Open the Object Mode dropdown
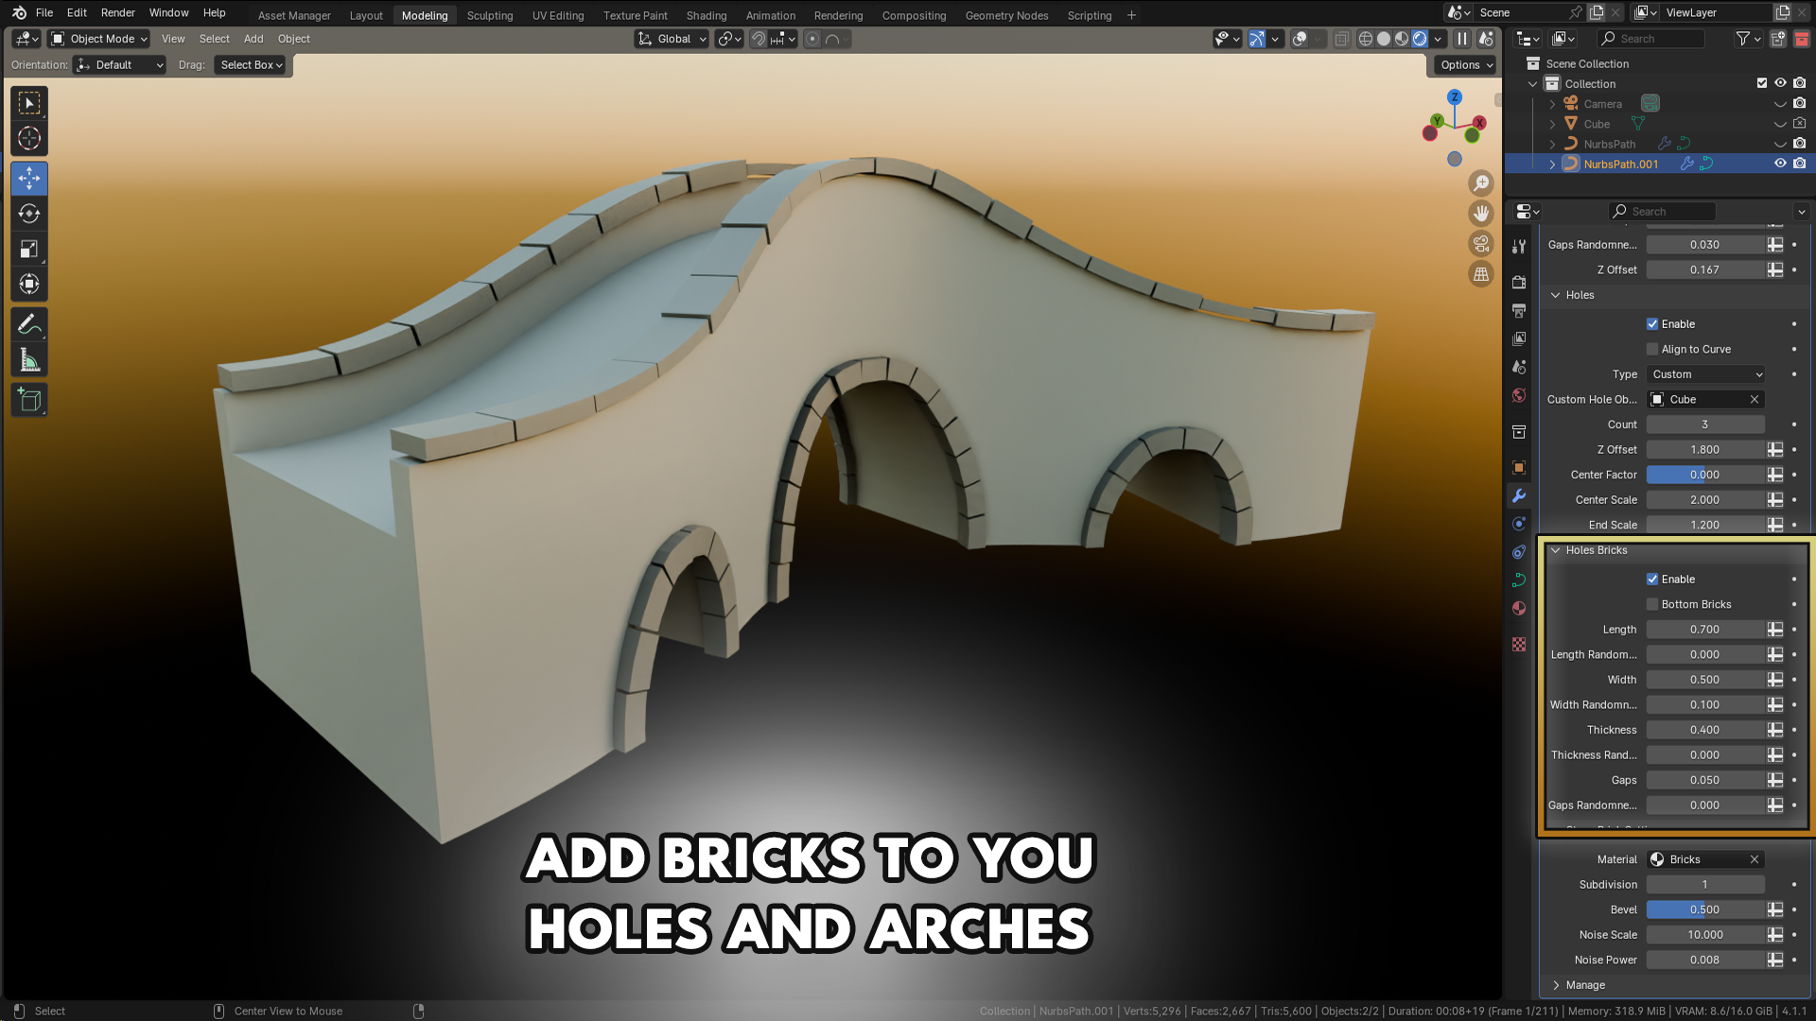 pyautogui.click(x=99, y=39)
